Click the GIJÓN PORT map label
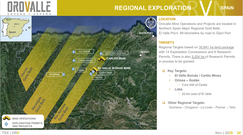This screenshot has width=243, height=135. [146, 33]
